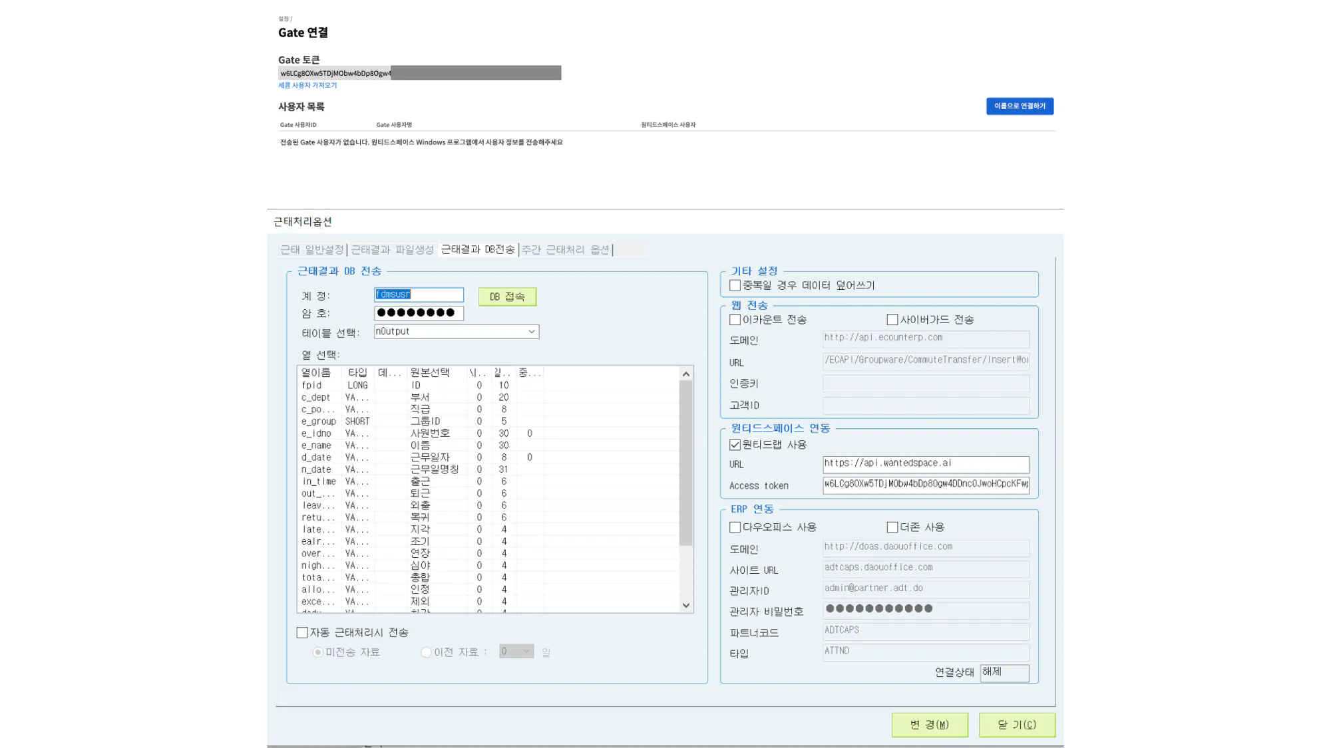Click the 인증키 input field

[926, 384]
